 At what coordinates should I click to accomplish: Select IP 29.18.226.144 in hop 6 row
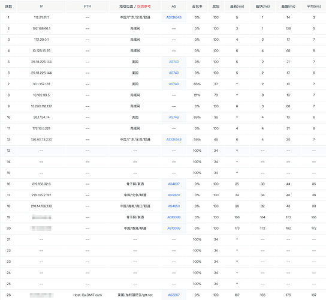[x=41, y=73]
